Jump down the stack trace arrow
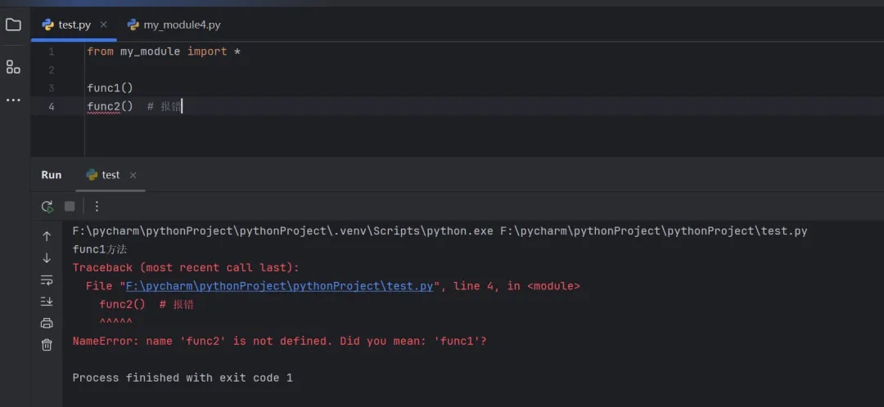Screen dimensions: 884x407 coord(47,258)
